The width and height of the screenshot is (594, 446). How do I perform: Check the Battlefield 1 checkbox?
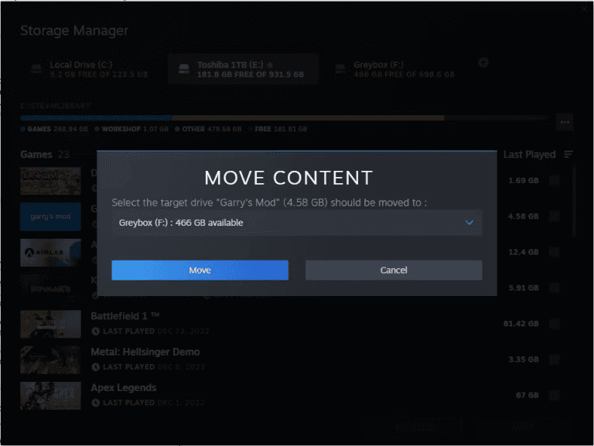coord(555,324)
